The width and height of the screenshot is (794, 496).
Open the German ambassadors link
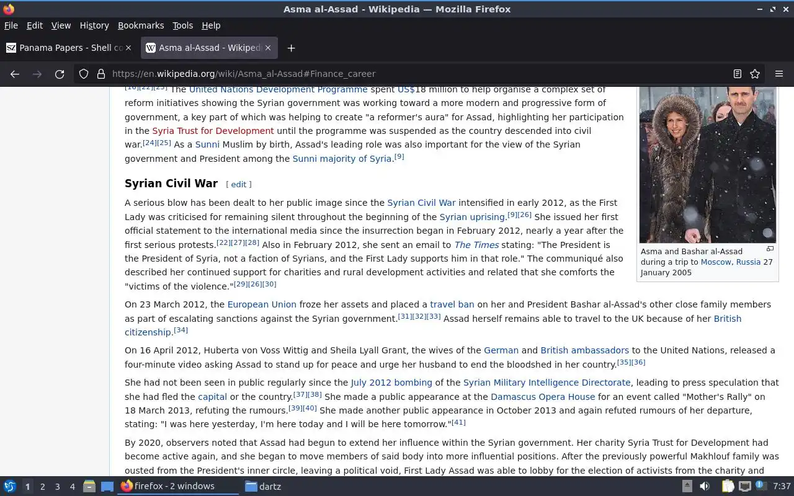tap(501, 350)
